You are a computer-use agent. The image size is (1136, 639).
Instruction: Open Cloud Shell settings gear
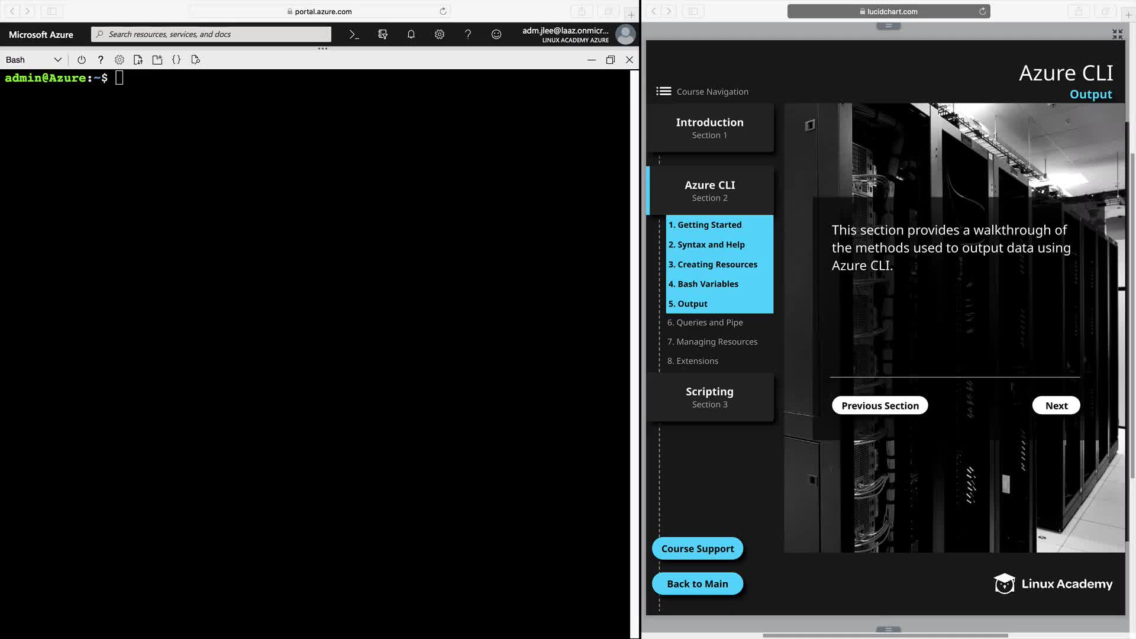(x=120, y=60)
